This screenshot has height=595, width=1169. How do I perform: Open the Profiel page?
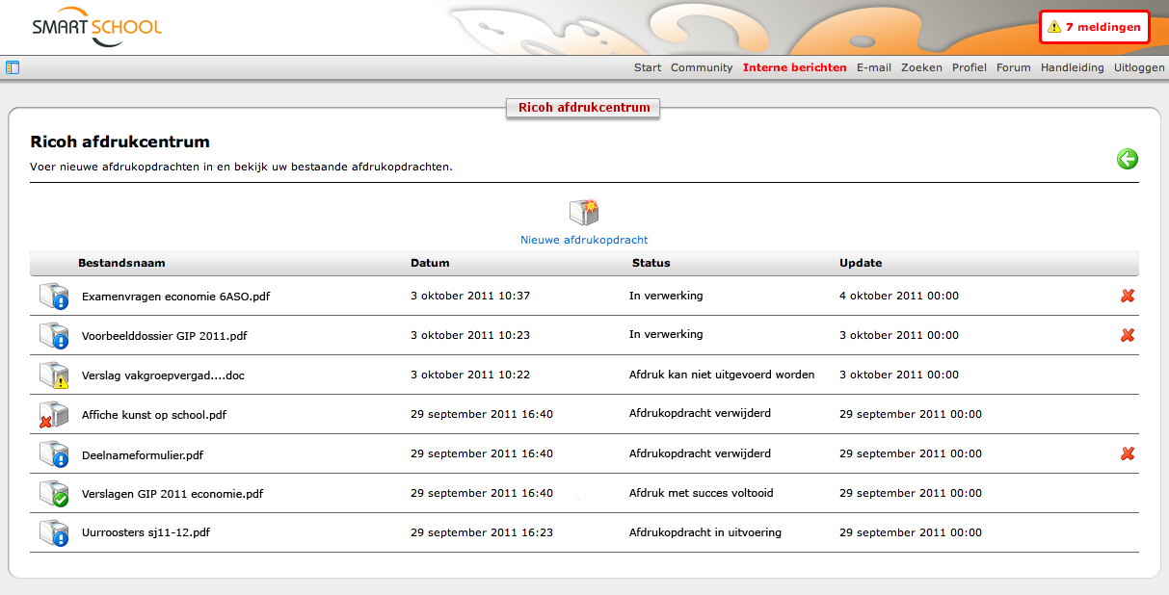(x=970, y=67)
